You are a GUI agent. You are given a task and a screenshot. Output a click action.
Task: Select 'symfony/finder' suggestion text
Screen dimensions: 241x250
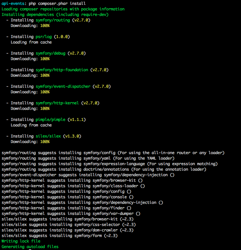108,208
